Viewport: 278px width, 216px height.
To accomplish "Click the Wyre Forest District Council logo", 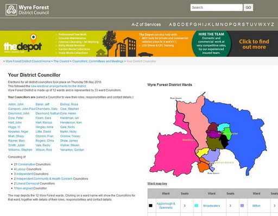I will 27,10.
